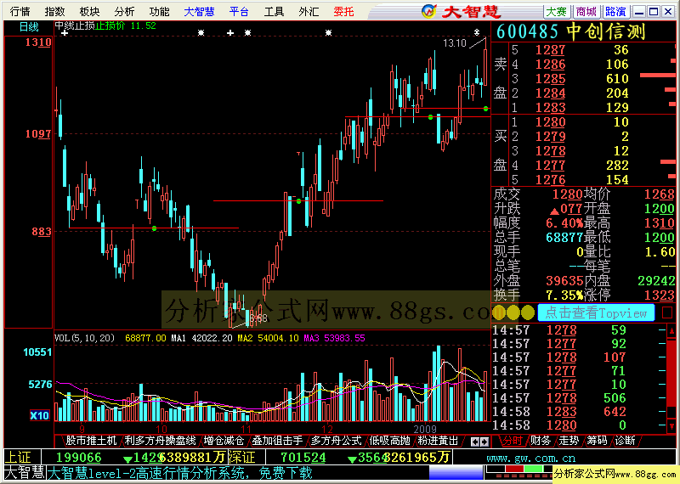Open the 分析 menu
This screenshot has height=484, width=680.
(124, 11)
